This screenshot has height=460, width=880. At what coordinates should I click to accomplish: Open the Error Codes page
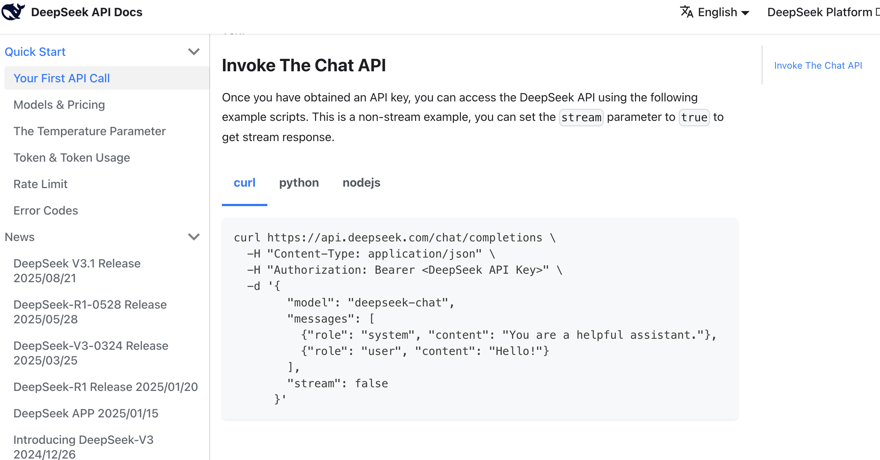click(x=46, y=211)
